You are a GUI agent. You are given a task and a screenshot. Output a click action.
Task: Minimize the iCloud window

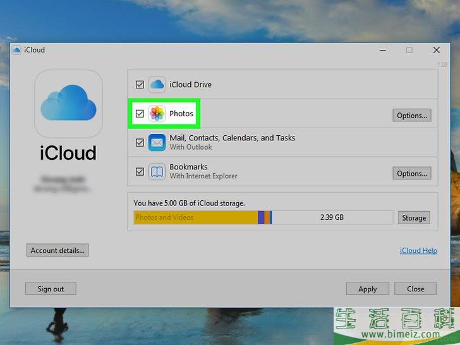(x=382, y=50)
